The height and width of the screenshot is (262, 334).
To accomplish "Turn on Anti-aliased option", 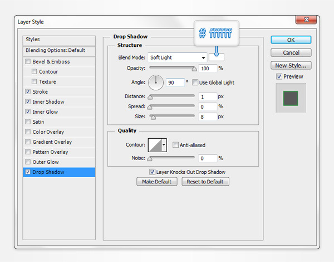I will click(176, 145).
